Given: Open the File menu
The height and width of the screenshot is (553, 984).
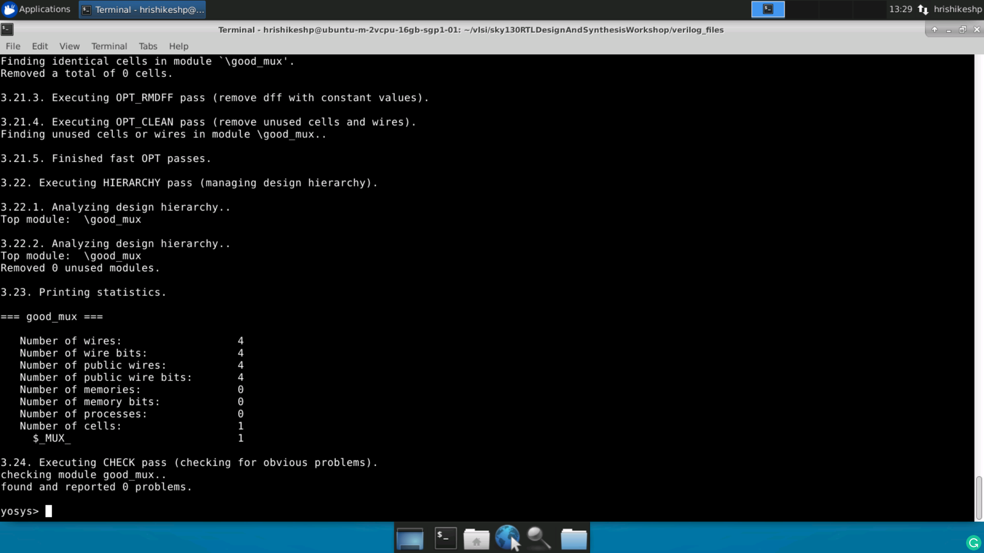Looking at the screenshot, I should (13, 46).
